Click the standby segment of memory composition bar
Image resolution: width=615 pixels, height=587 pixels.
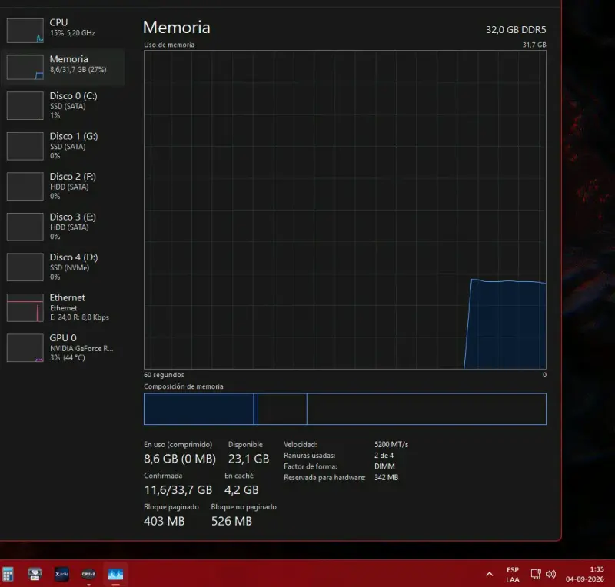[x=282, y=409]
